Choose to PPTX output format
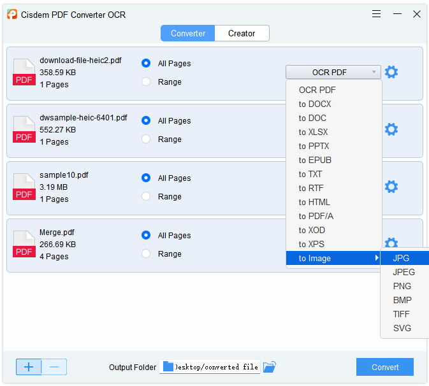 click(x=334, y=146)
